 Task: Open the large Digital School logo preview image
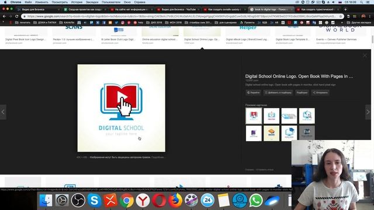[x=121, y=108]
